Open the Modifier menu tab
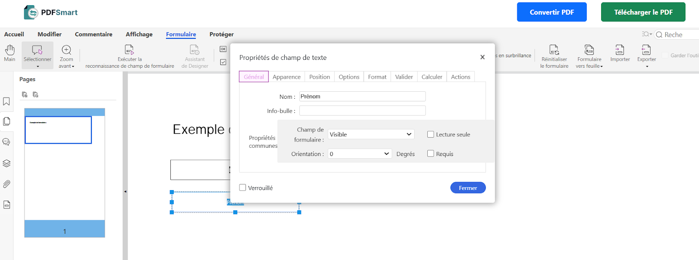Viewport: 699px width, 260px height. 49,34
